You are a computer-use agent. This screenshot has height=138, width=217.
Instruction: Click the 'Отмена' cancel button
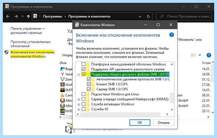click(x=163, y=123)
